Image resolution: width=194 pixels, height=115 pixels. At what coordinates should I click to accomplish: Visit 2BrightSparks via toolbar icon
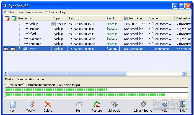pos(143,104)
